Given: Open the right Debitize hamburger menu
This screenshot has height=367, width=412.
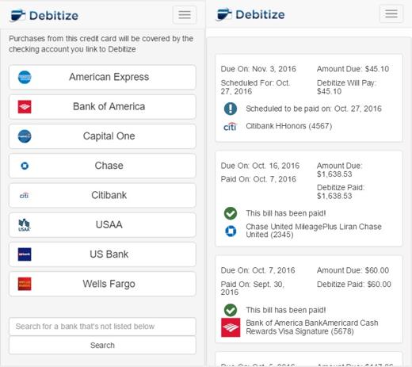Looking at the screenshot, I should tap(391, 13).
